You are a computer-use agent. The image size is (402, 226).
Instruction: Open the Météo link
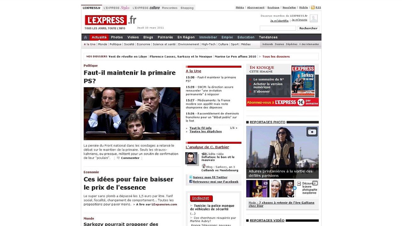coord(240,8)
